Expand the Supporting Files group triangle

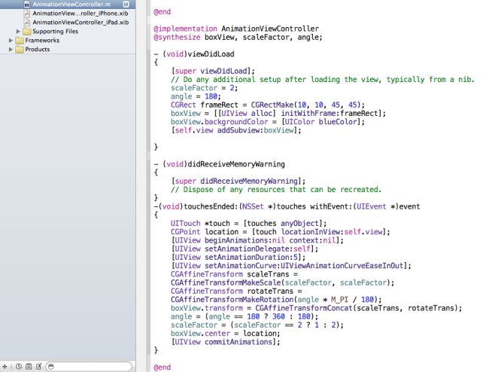click(18, 32)
